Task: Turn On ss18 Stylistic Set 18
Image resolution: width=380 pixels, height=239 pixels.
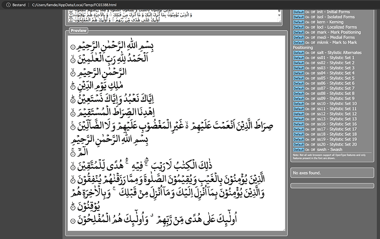Action: click(307, 135)
